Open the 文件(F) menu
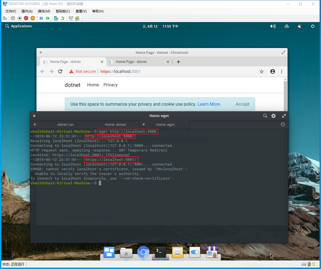Image resolution: width=321 pixels, height=269 pixels. [11, 11]
